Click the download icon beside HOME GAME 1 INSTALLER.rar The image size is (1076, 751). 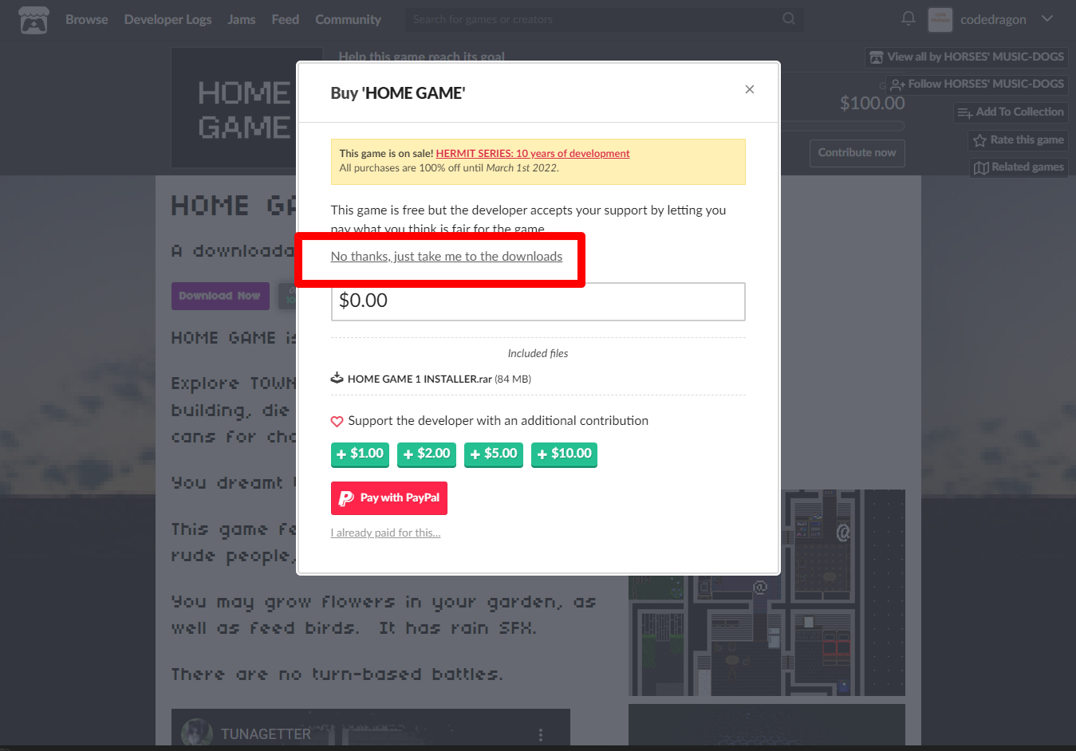point(337,378)
